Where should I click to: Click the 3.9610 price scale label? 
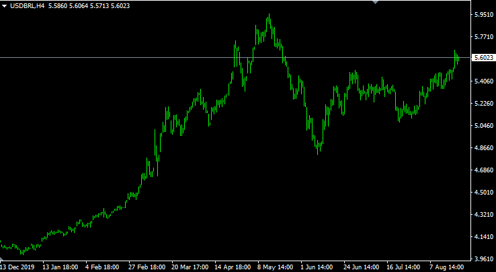(x=484, y=259)
